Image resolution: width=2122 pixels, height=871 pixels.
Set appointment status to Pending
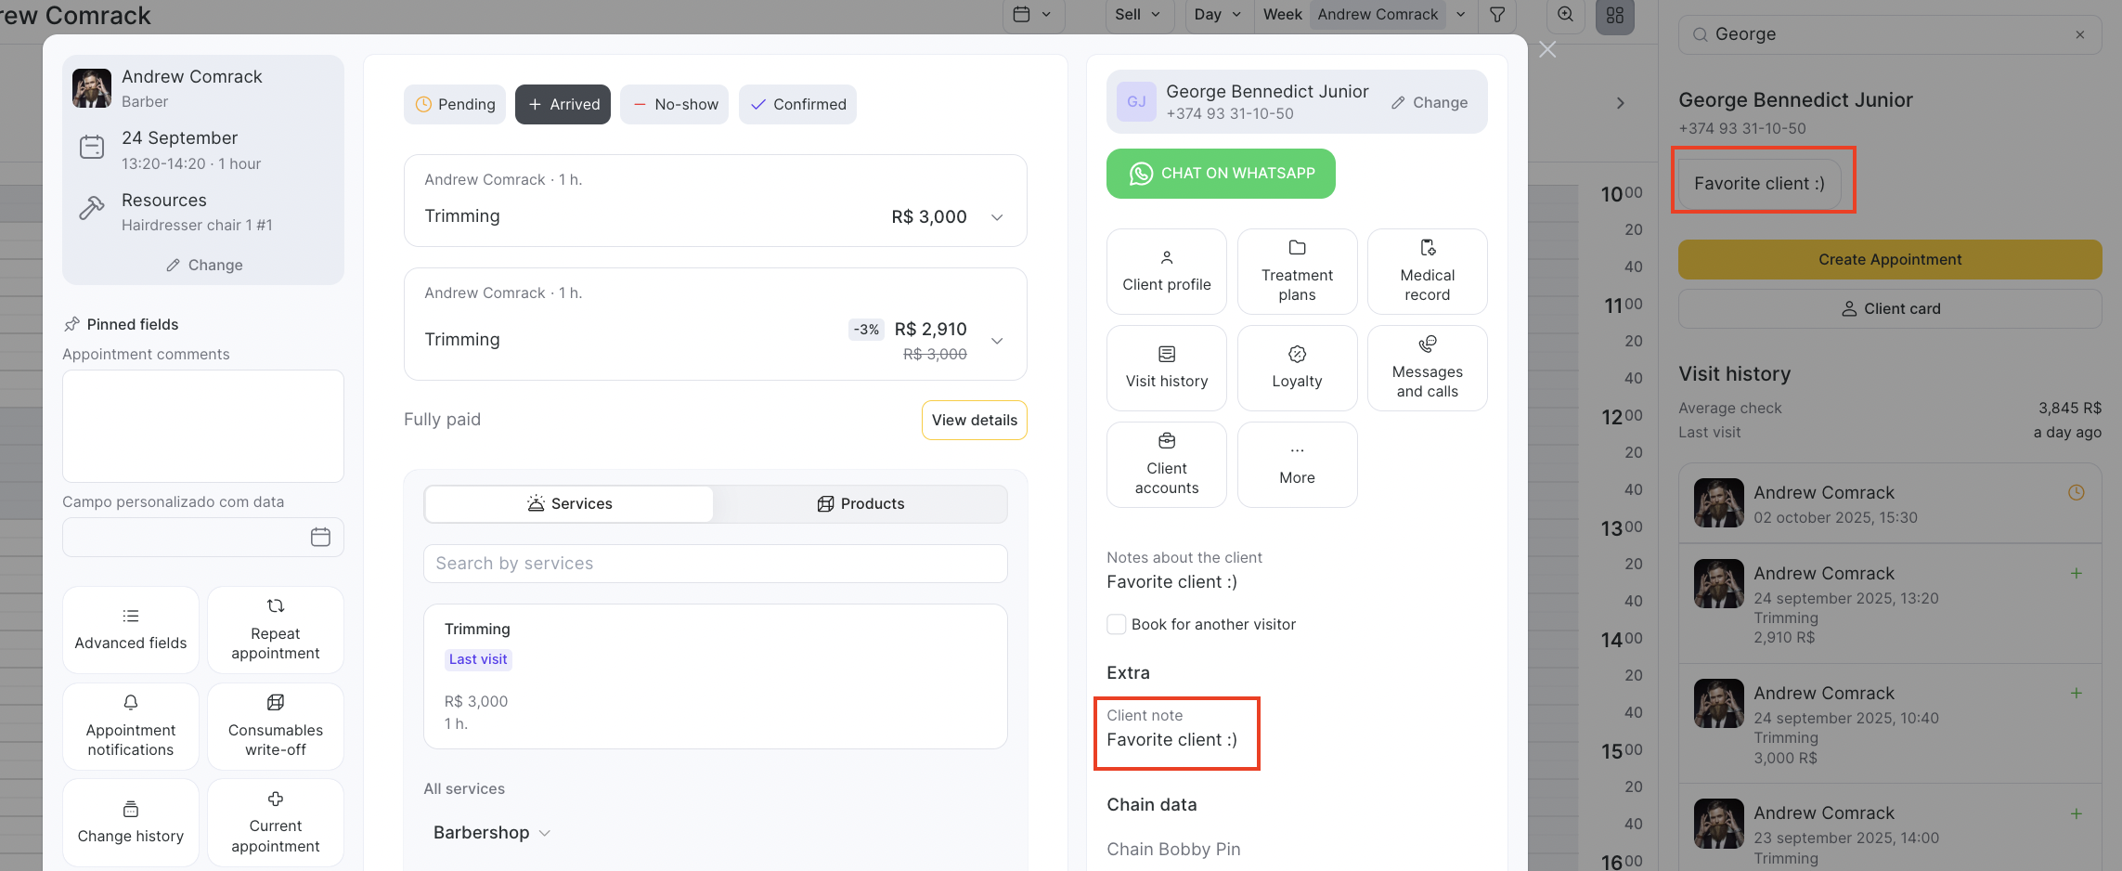(454, 104)
